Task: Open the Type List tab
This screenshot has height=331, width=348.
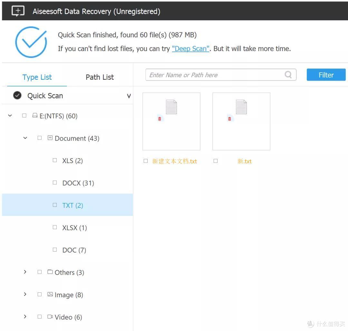Action: (37, 77)
